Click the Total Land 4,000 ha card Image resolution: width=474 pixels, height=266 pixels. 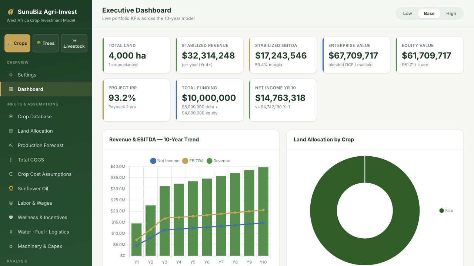pos(136,55)
